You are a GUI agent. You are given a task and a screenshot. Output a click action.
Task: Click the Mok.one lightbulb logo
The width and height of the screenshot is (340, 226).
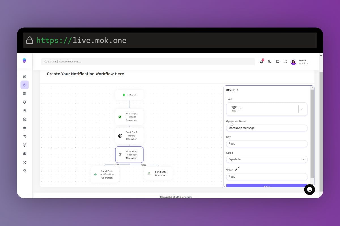(x=24, y=60)
